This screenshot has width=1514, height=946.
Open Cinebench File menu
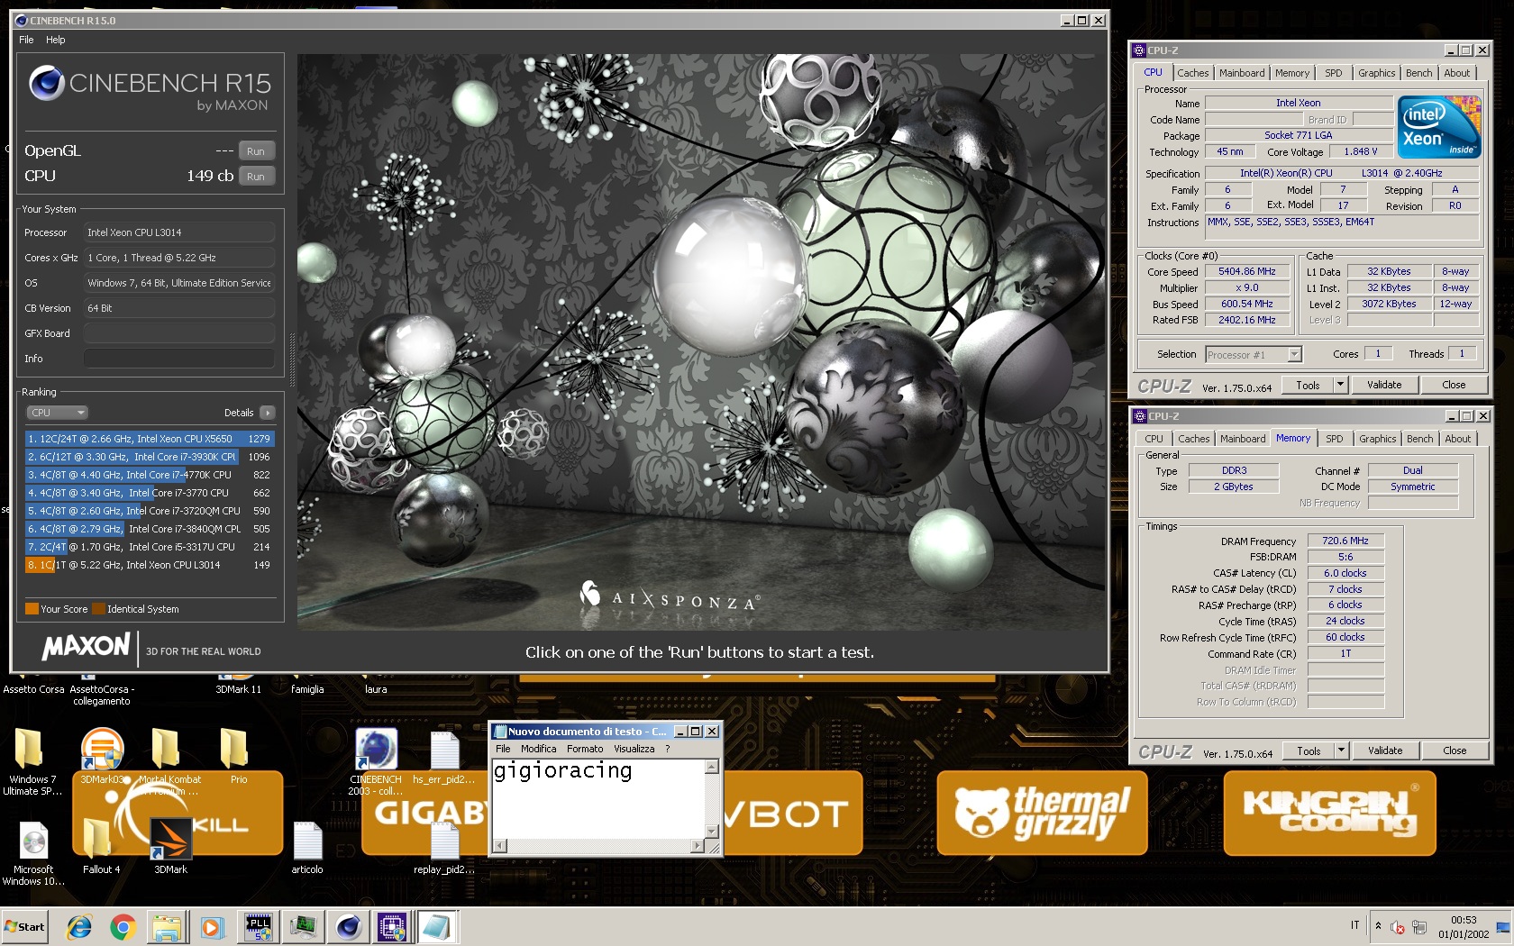pyautogui.click(x=26, y=40)
